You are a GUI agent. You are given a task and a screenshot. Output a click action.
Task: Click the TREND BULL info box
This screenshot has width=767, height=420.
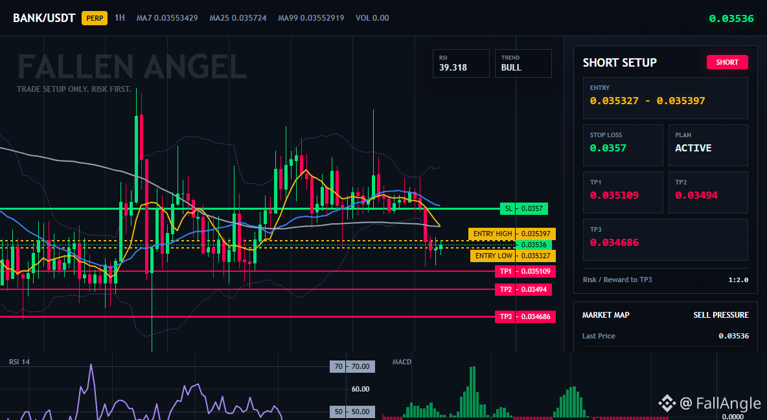(523, 63)
